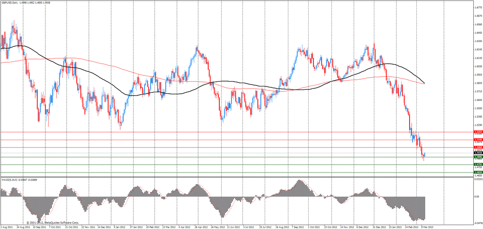Click the 0.00 MACD axis label

pos(477,196)
